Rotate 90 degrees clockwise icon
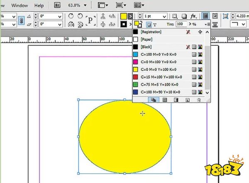Screen dimensions: 249x183 (x=70, y=16)
